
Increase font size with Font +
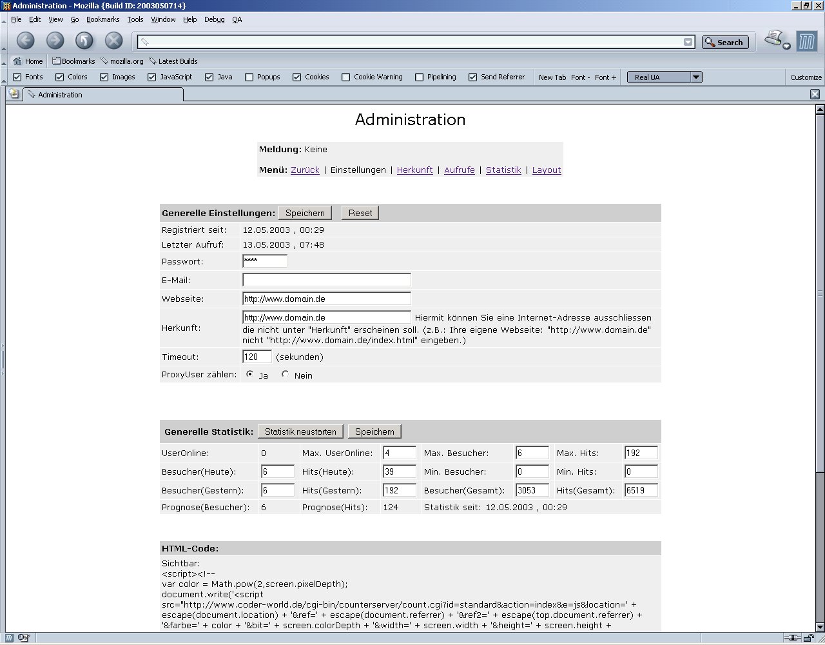click(605, 77)
